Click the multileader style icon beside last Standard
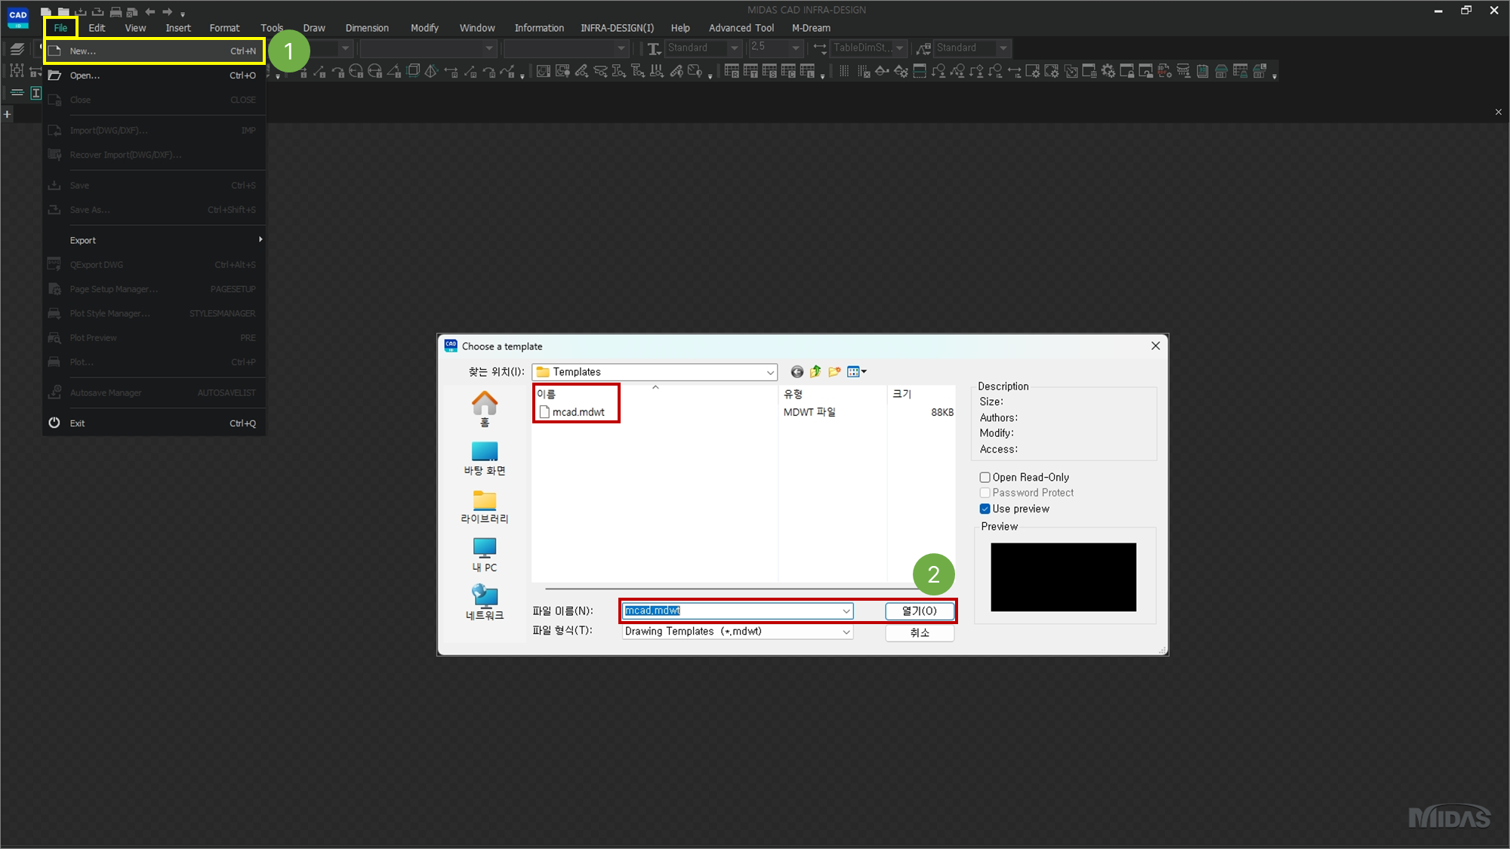This screenshot has width=1510, height=849. tap(923, 48)
